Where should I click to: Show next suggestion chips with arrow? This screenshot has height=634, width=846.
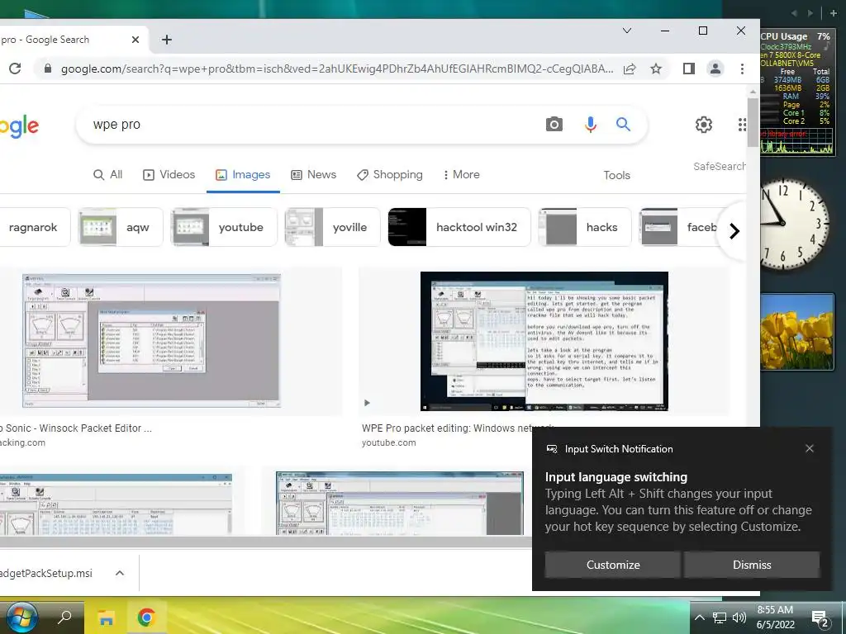(734, 231)
